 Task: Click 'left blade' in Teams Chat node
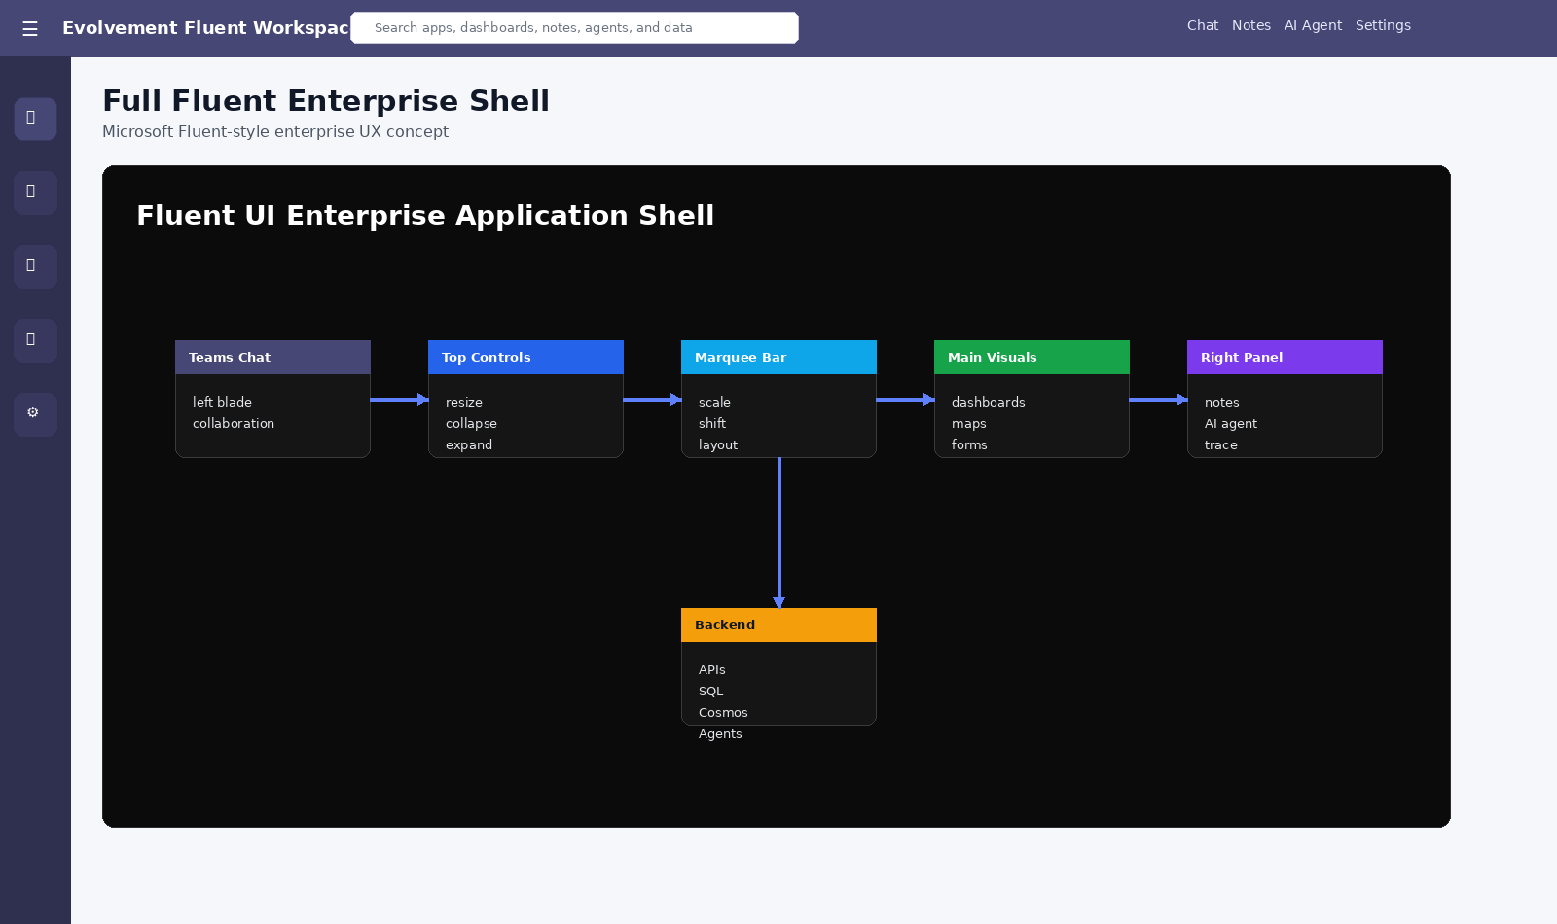pyautogui.click(x=222, y=402)
